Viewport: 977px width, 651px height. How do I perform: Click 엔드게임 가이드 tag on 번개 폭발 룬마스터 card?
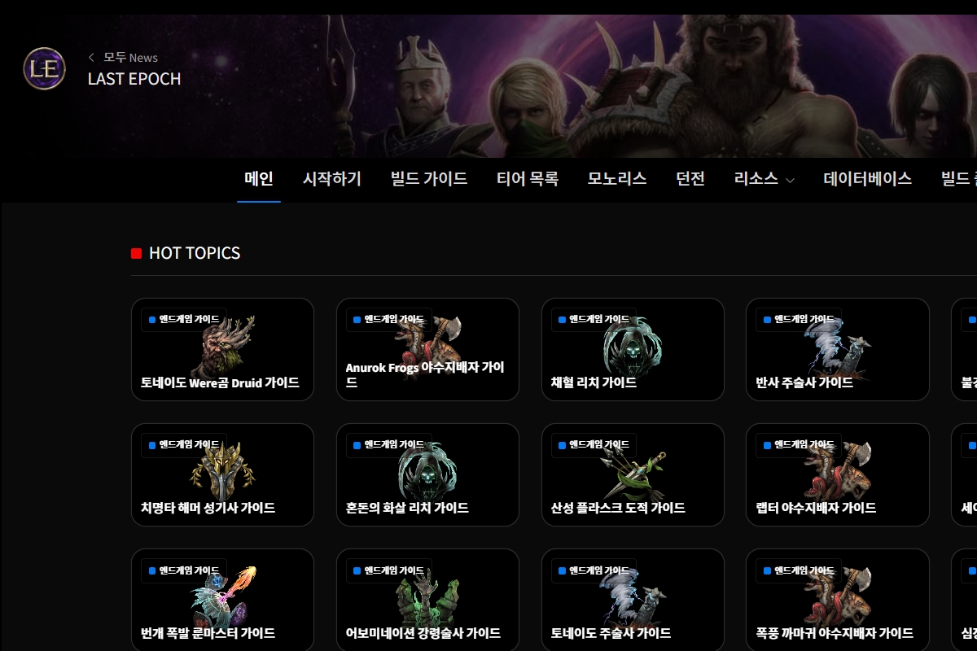(183, 570)
